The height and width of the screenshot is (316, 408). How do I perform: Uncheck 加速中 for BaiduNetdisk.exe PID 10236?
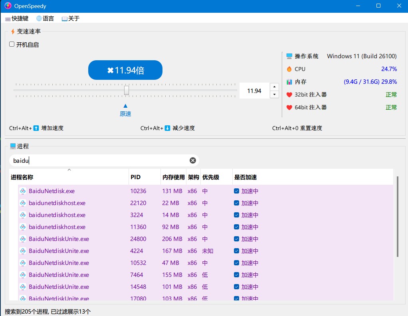click(x=236, y=191)
